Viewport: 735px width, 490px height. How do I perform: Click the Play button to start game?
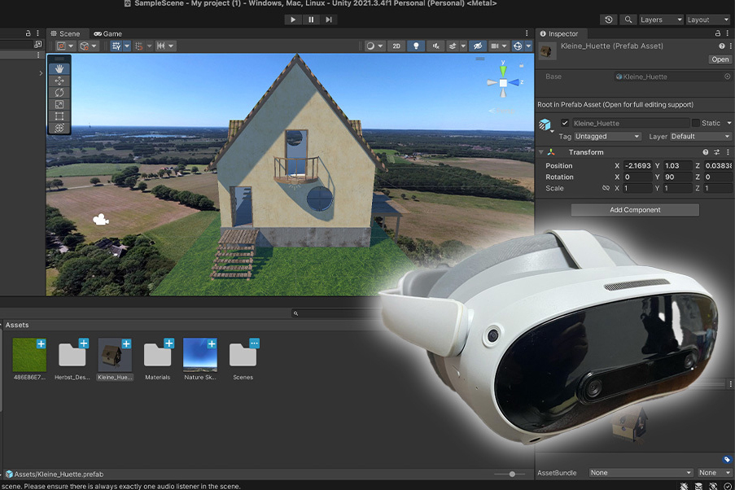293,20
